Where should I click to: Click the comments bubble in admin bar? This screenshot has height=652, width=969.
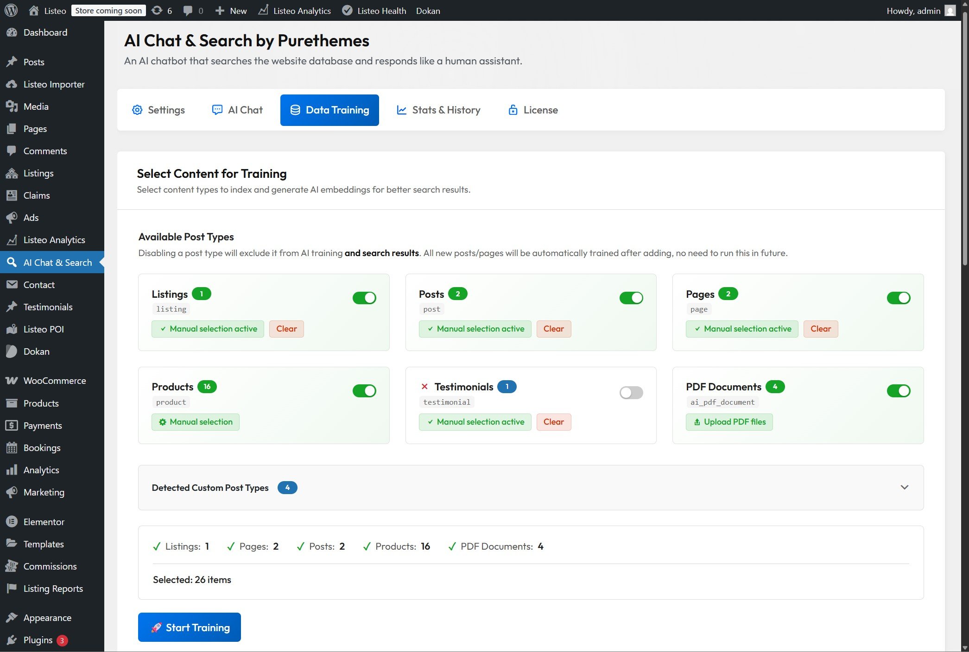(188, 10)
